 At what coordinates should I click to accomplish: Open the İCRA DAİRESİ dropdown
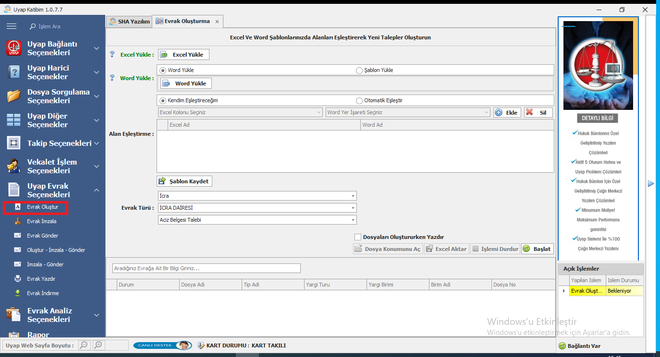pyautogui.click(x=257, y=208)
